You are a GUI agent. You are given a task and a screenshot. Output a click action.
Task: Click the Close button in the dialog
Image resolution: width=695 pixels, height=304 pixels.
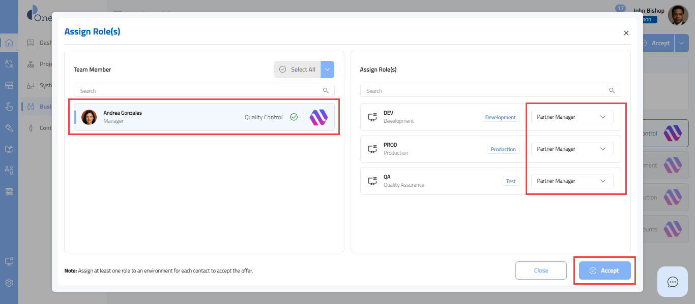tap(540, 271)
